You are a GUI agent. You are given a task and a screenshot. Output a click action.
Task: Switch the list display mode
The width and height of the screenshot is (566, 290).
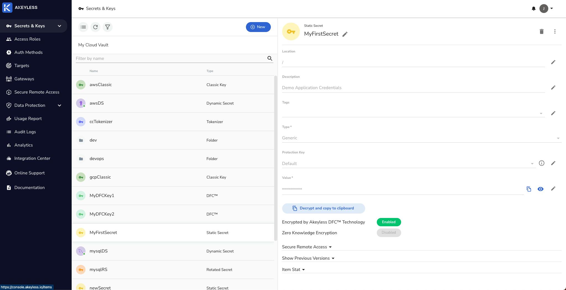point(83,27)
